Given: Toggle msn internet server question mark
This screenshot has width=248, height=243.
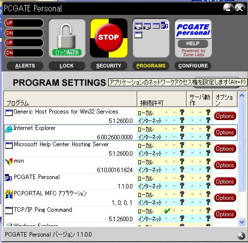Looking at the screenshot, I should [x=208, y=169].
